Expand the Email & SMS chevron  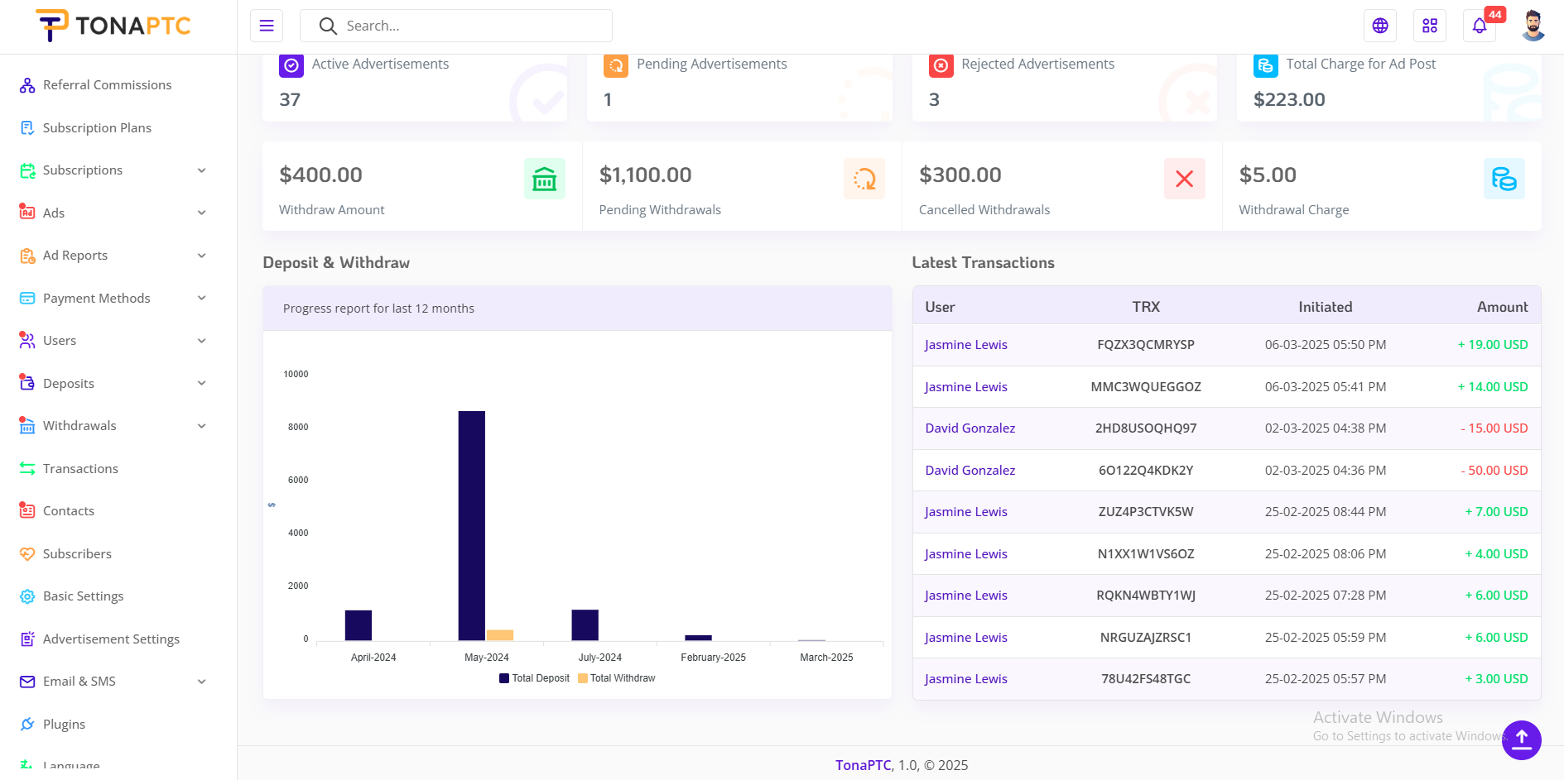coord(201,682)
